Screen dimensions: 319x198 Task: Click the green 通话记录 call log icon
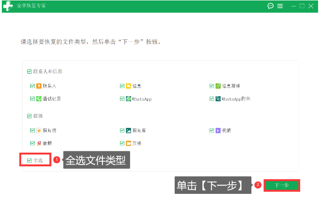(39, 99)
